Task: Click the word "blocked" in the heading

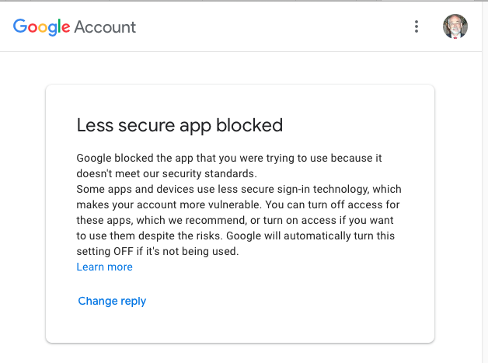Action: tap(253, 125)
